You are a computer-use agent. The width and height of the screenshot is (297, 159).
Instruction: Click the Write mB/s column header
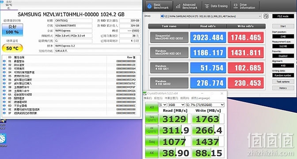tap(246, 26)
